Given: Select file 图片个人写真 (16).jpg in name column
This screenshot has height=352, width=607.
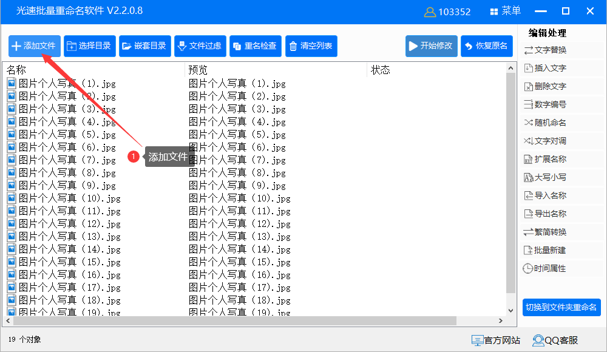Looking at the screenshot, I should (x=70, y=276).
